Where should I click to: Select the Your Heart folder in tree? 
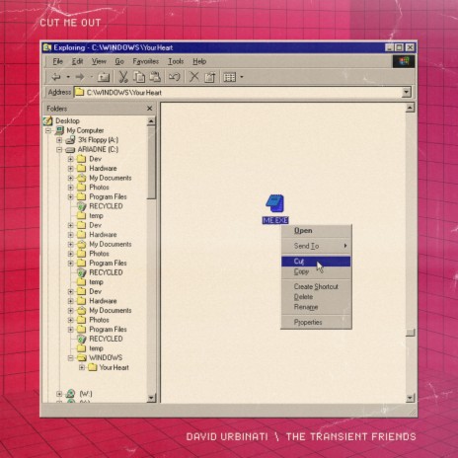click(x=114, y=367)
